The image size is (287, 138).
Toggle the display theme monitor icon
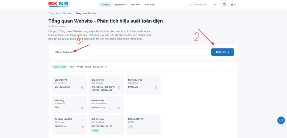224,4
